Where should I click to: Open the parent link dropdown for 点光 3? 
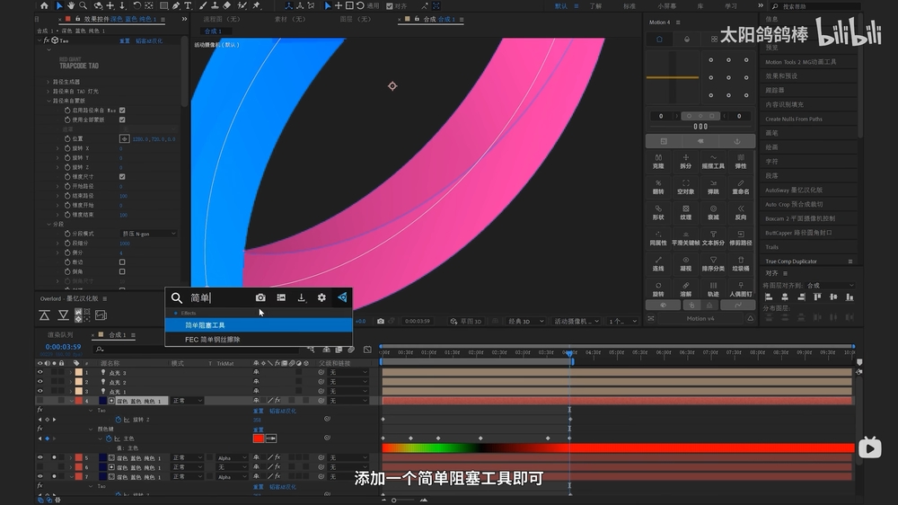(x=348, y=372)
